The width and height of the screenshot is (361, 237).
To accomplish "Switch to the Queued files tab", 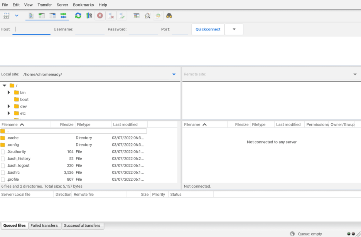I will pyautogui.click(x=15, y=225).
